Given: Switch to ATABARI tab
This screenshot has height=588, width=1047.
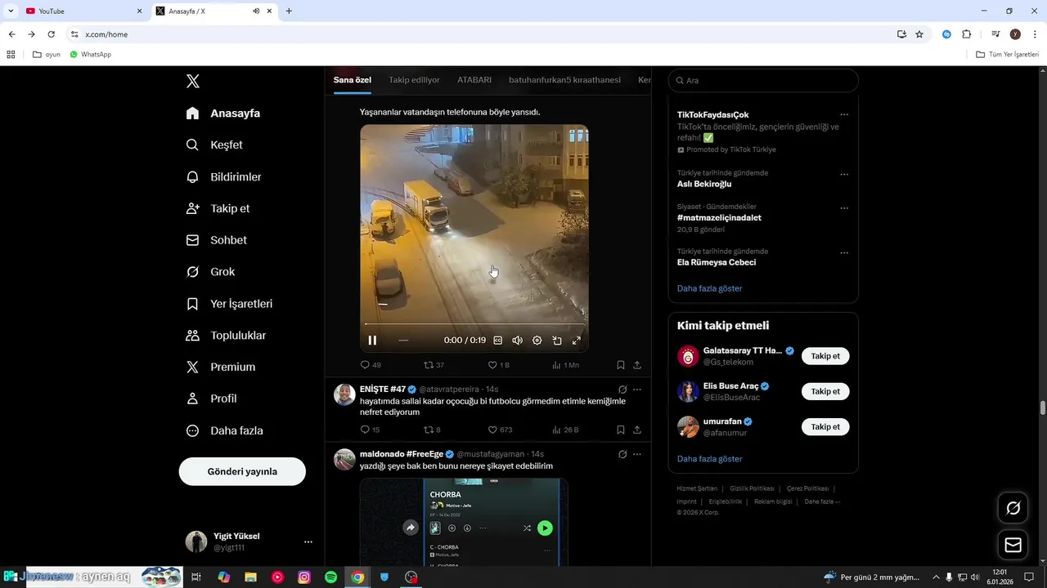Looking at the screenshot, I should tap(474, 80).
